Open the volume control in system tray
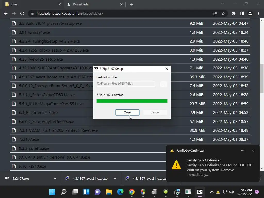 [232, 192]
